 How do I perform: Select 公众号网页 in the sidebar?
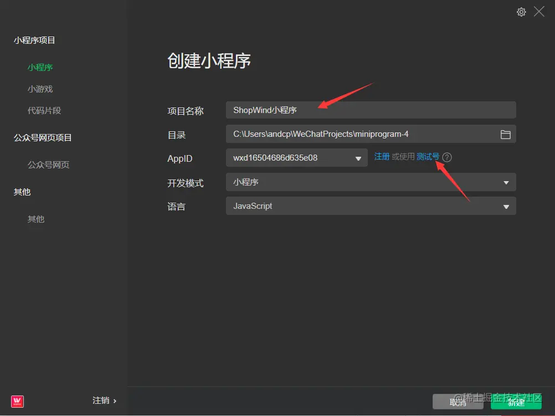(49, 165)
